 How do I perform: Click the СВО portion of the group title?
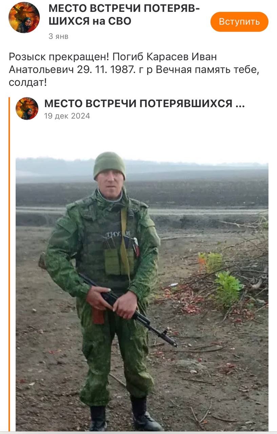coord(119,21)
